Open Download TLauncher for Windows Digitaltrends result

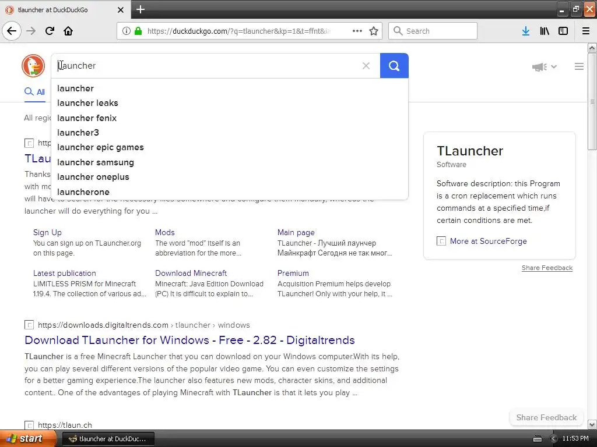pyautogui.click(x=189, y=340)
